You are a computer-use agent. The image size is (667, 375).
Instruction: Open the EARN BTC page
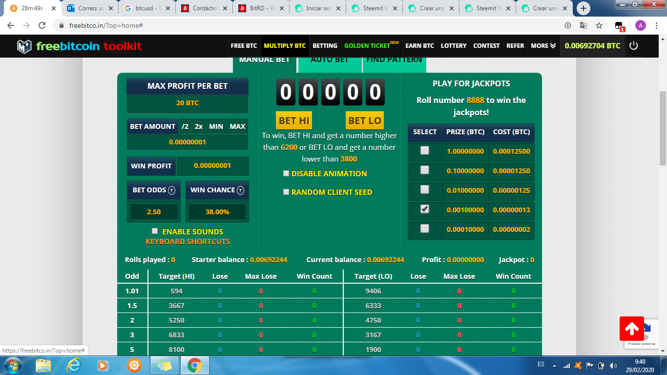[x=419, y=46]
